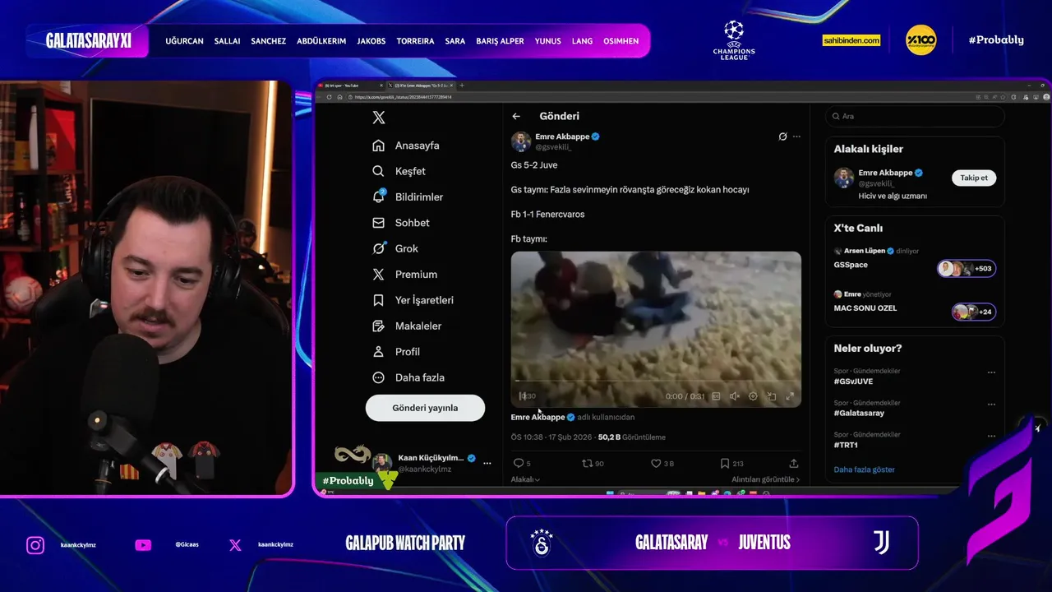Open Premium in the sidebar
The height and width of the screenshot is (592, 1052).
404,275
